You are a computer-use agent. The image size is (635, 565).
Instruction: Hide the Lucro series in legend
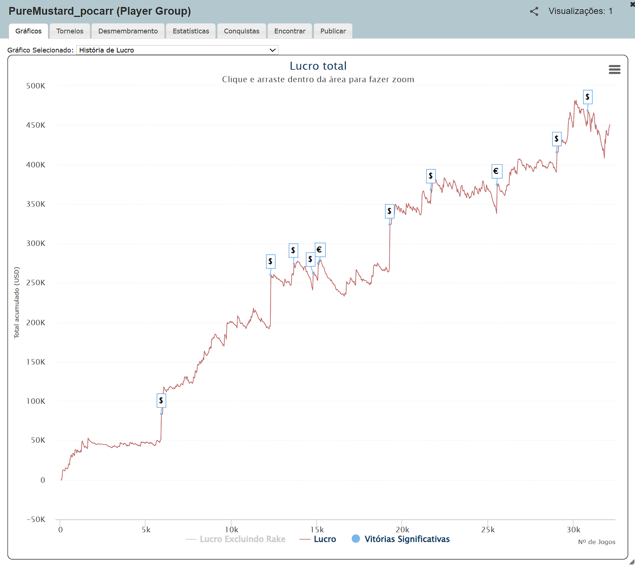(318, 539)
